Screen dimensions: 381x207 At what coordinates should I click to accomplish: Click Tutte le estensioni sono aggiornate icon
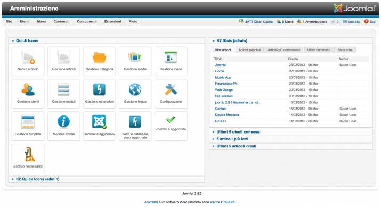[135, 126]
